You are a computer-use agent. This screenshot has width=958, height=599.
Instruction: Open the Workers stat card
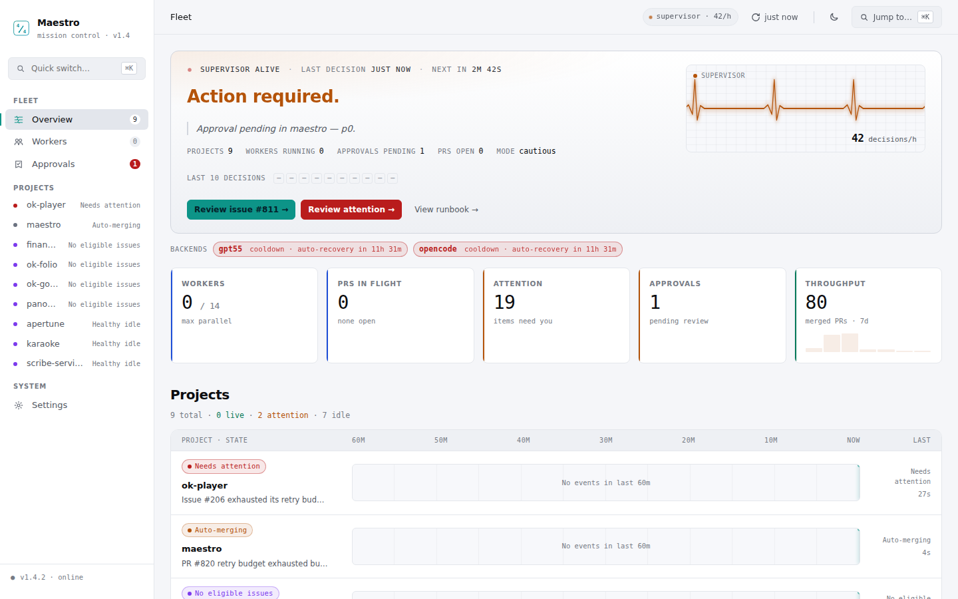[244, 315]
